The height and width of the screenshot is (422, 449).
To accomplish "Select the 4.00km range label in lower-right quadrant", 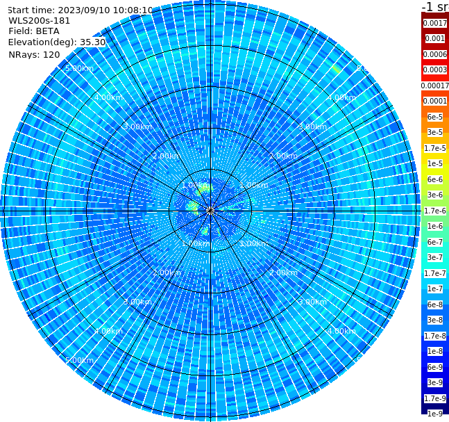I will point(341,331).
